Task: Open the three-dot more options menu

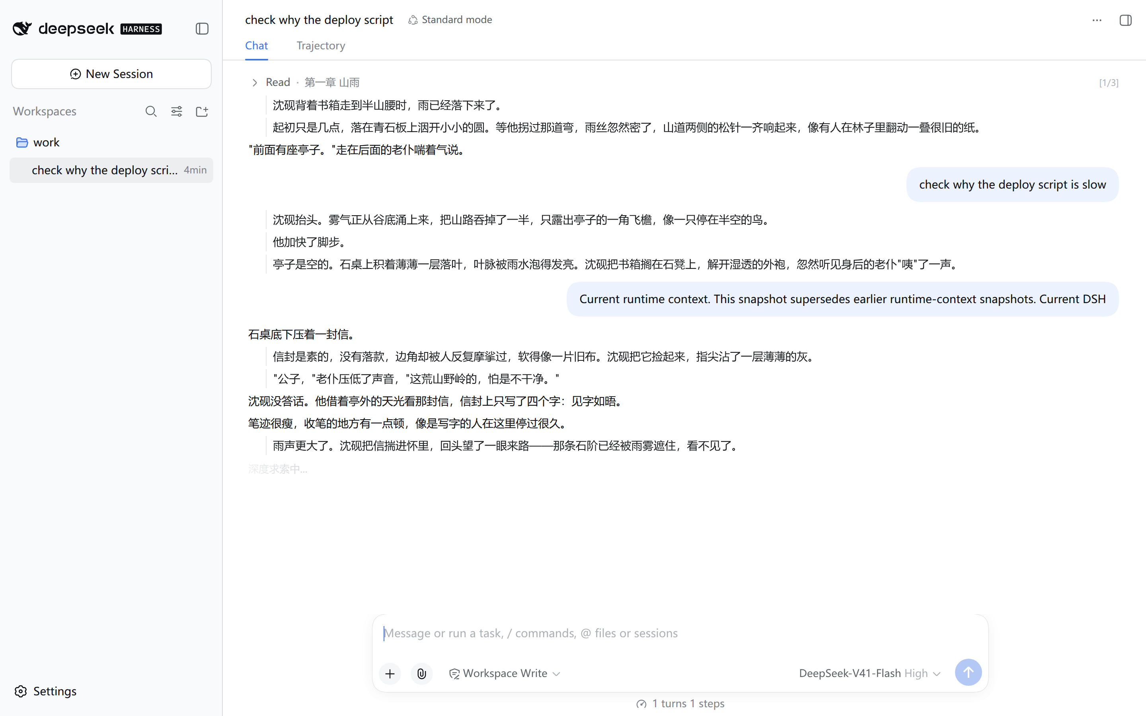Action: coord(1097,20)
